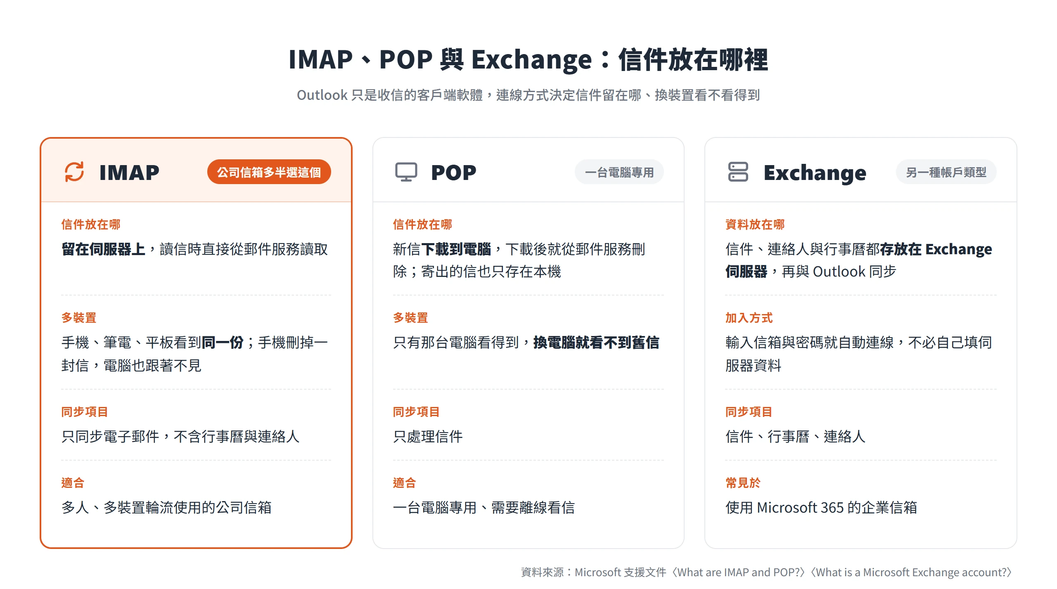Click 使用 Microsoft 365 的企業信箱
Image resolution: width=1057 pixels, height=589 pixels.
click(x=821, y=508)
